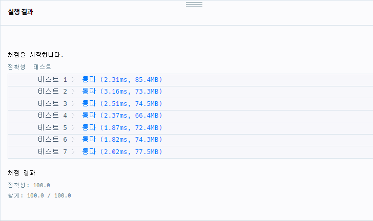
Task: Click the chevron next to 테스트 1
Action: coord(73,80)
